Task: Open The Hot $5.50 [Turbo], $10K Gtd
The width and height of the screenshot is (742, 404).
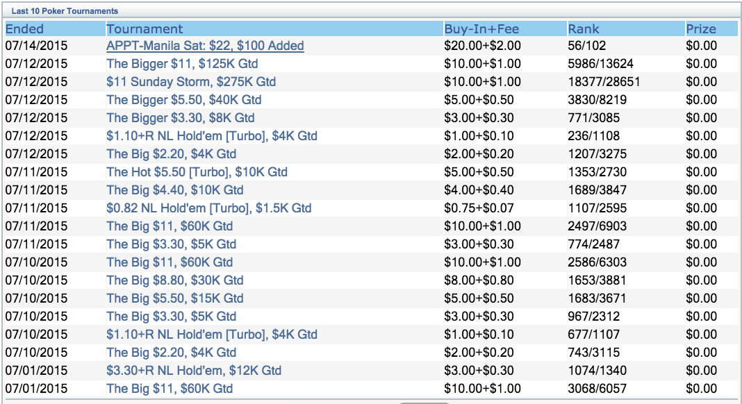Action: pyautogui.click(x=197, y=172)
